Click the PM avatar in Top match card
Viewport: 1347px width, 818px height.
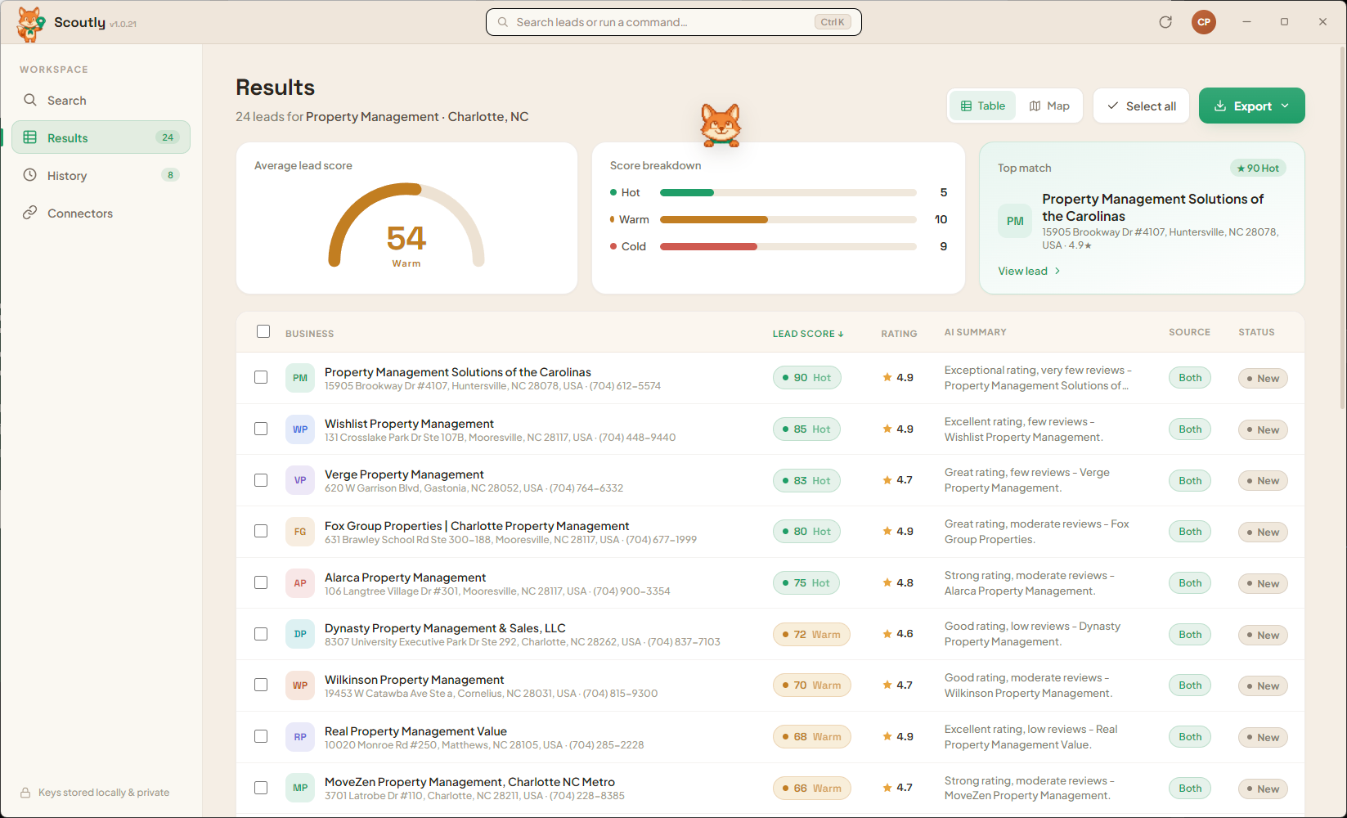pyautogui.click(x=1015, y=221)
